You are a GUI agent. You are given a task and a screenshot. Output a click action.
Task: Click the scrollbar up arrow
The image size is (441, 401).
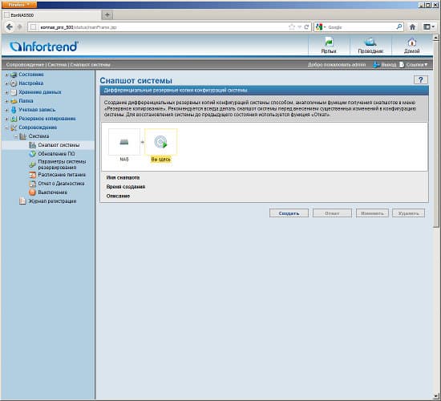(x=435, y=38)
